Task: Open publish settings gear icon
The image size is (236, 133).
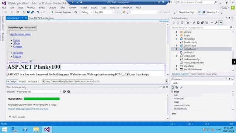Action: click(69, 92)
